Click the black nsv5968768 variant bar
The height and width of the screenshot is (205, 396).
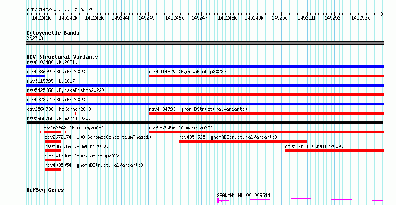coord(205,123)
